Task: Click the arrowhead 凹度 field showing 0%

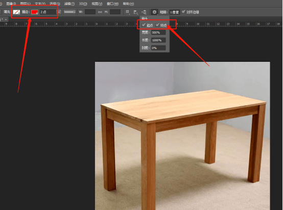Action: [158, 48]
